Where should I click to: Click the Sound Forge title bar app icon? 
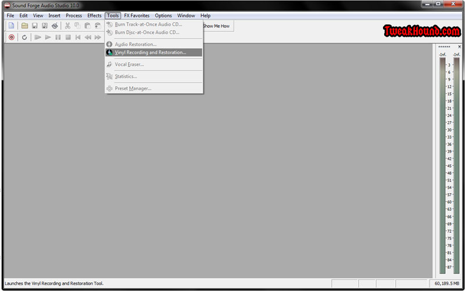[7, 5]
